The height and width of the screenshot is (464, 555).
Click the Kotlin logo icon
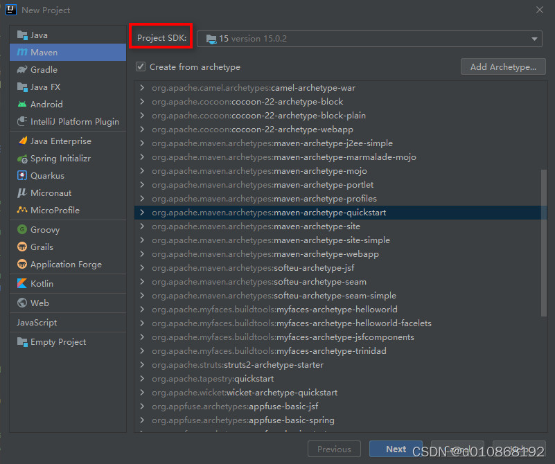(x=22, y=284)
